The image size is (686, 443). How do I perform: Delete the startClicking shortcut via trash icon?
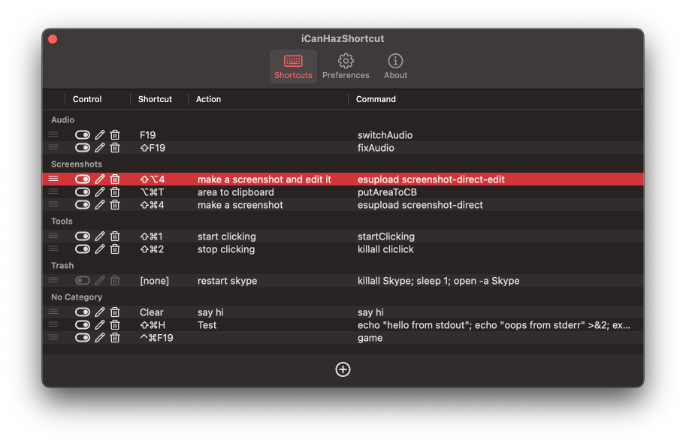115,237
